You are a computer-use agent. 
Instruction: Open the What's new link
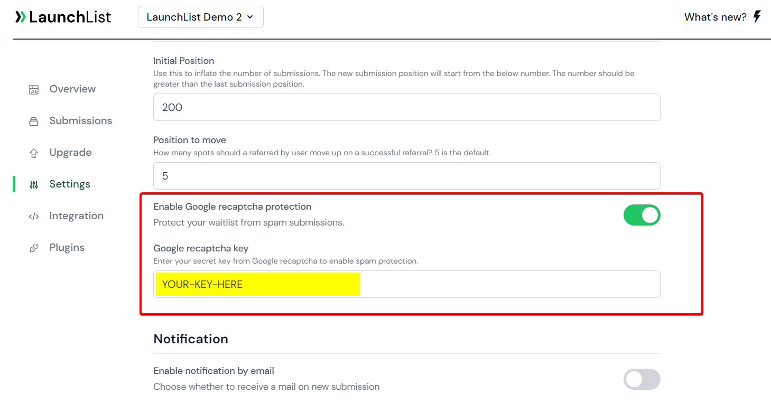(714, 16)
